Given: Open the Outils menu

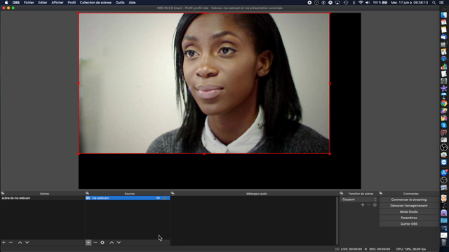Looking at the screenshot, I should (120, 3).
